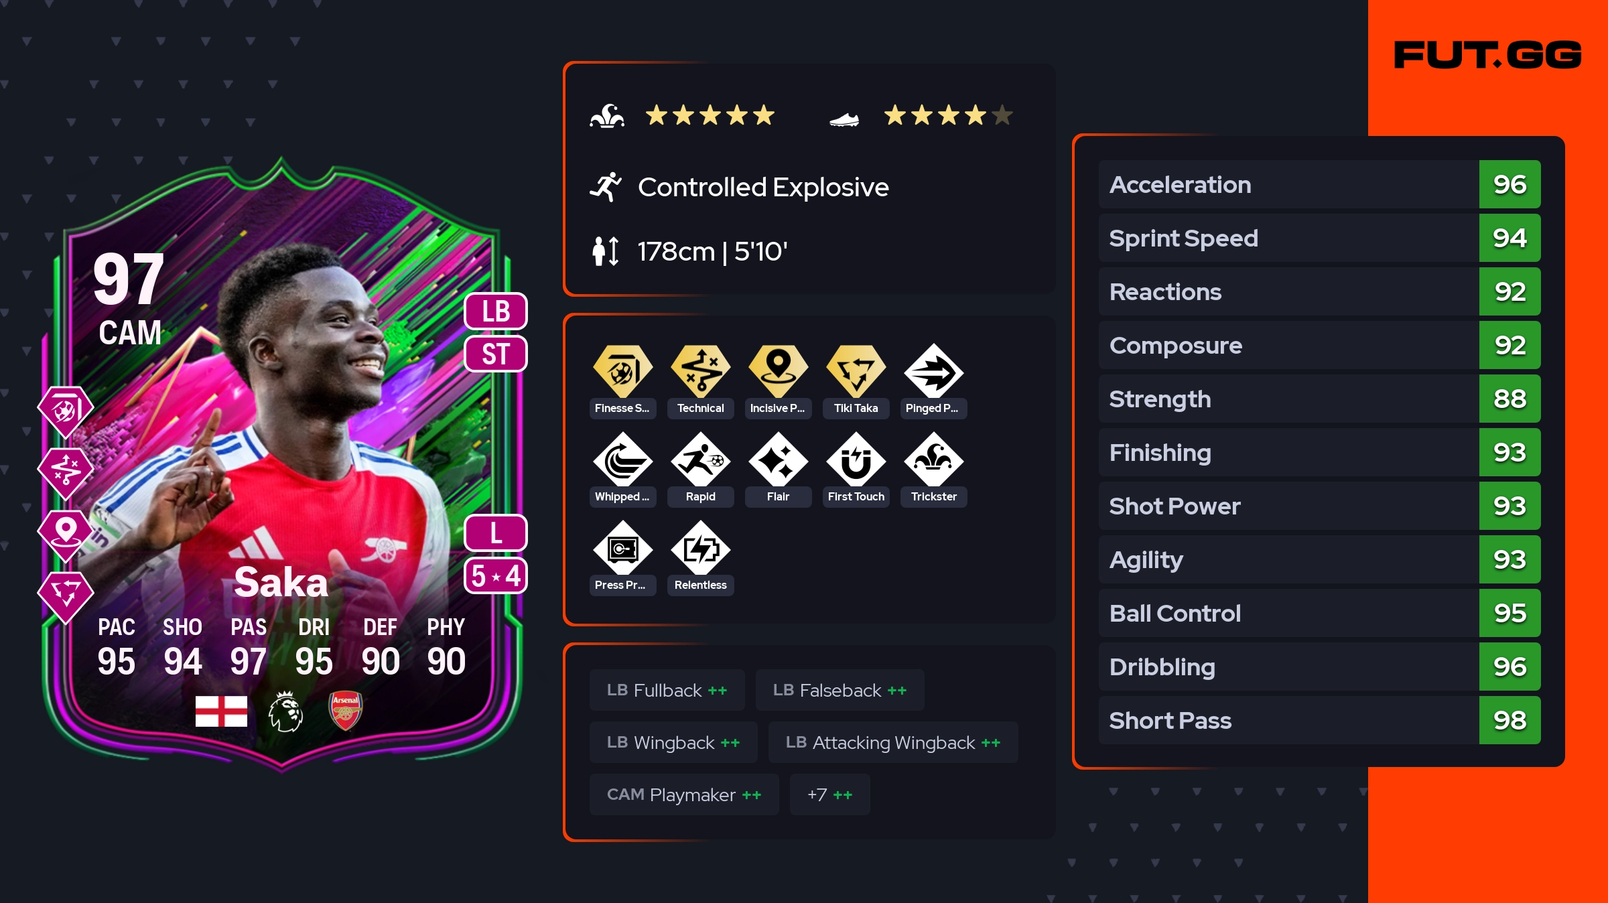The width and height of the screenshot is (1608, 903).
Task: Click the Rapid playstyle icon
Action: 700,459
